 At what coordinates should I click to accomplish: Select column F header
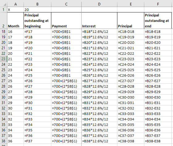pyautogui.click(x=158, y=4)
